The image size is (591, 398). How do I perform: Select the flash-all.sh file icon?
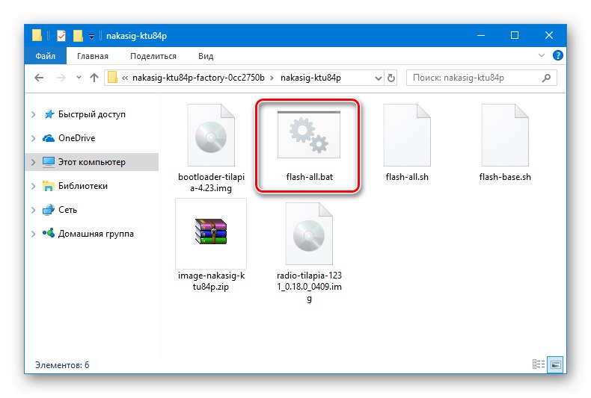click(407, 135)
